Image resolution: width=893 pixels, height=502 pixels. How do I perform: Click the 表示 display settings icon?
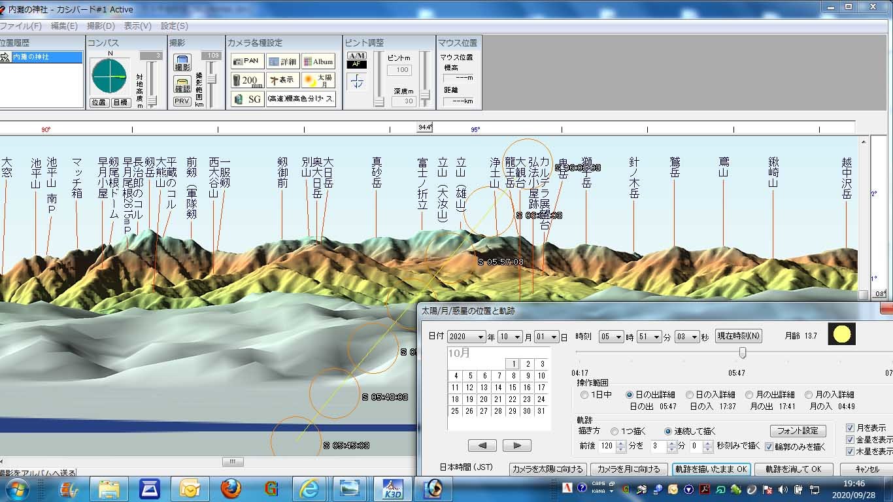283,80
